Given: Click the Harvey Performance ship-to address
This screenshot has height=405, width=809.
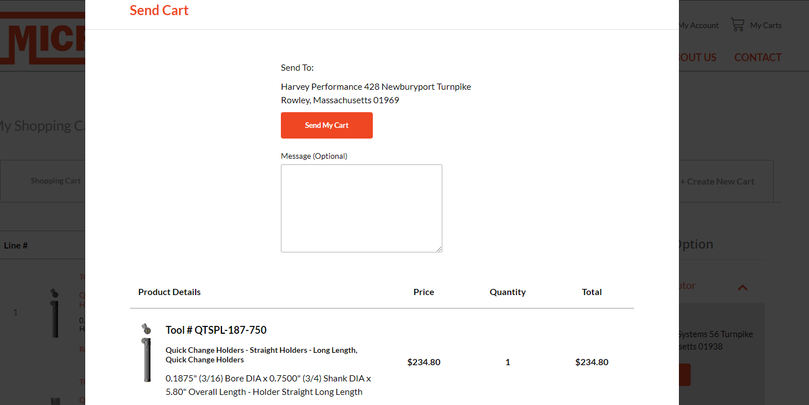Looking at the screenshot, I should [x=376, y=93].
